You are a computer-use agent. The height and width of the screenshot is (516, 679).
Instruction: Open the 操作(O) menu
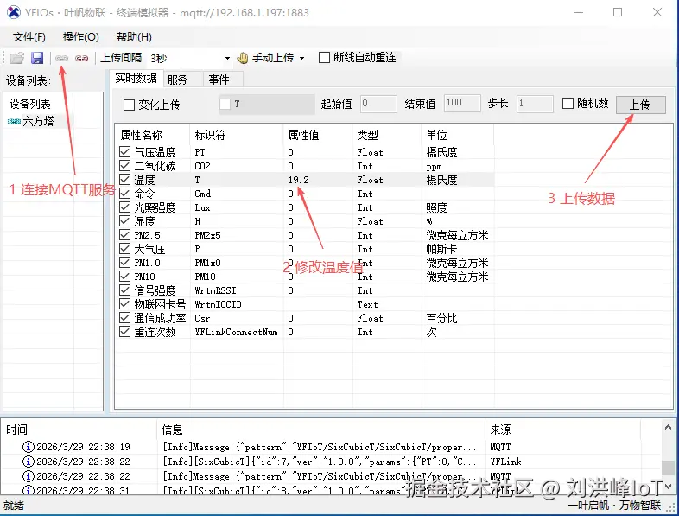click(81, 37)
